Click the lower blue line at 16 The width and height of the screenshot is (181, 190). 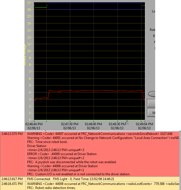(x=95, y=9)
